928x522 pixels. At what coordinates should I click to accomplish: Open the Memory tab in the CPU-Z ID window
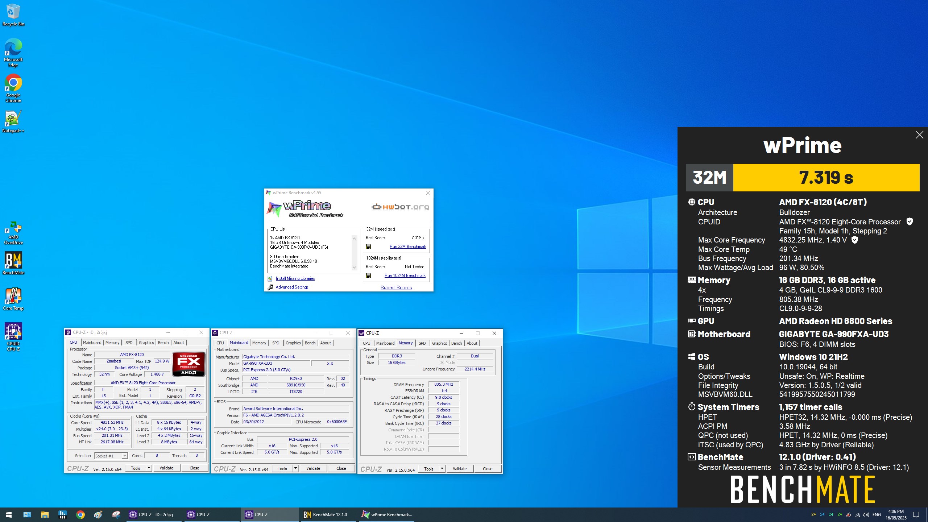[x=112, y=343]
